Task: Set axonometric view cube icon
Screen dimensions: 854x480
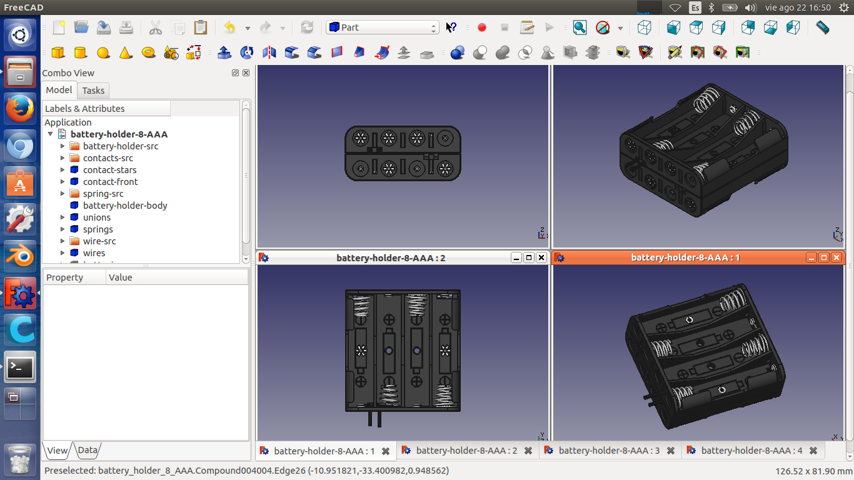Action: [644, 27]
